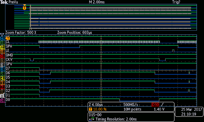This screenshot has height=122, width=204.
Task: Click the red D10 trigger source indicator
Action: tap(155, 105)
